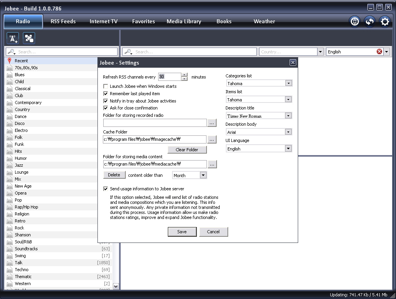
Task: Open the Country filter dropdown
Action: pos(320,52)
